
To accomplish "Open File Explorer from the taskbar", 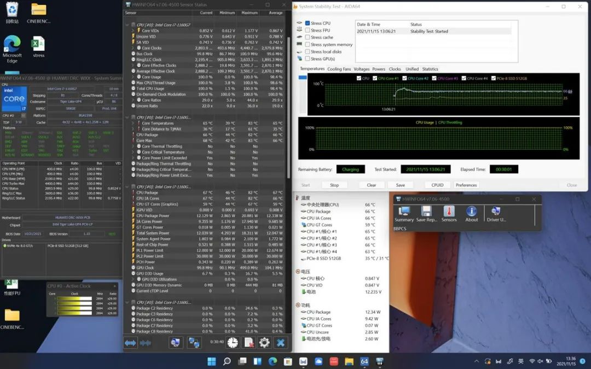I will click(349, 361).
